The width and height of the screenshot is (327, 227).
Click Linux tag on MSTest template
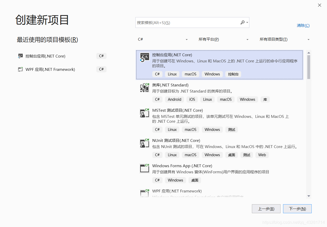172,130
